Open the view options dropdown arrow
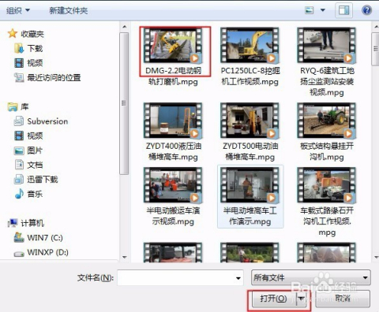This screenshot has height=312, width=379. (323, 10)
